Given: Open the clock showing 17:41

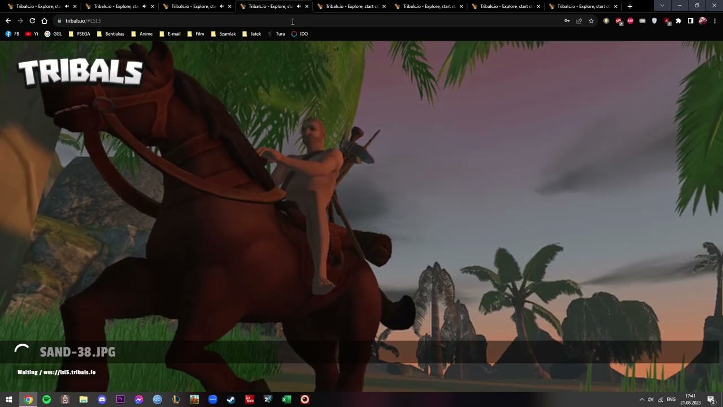Looking at the screenshot, I should pos(690,400).
